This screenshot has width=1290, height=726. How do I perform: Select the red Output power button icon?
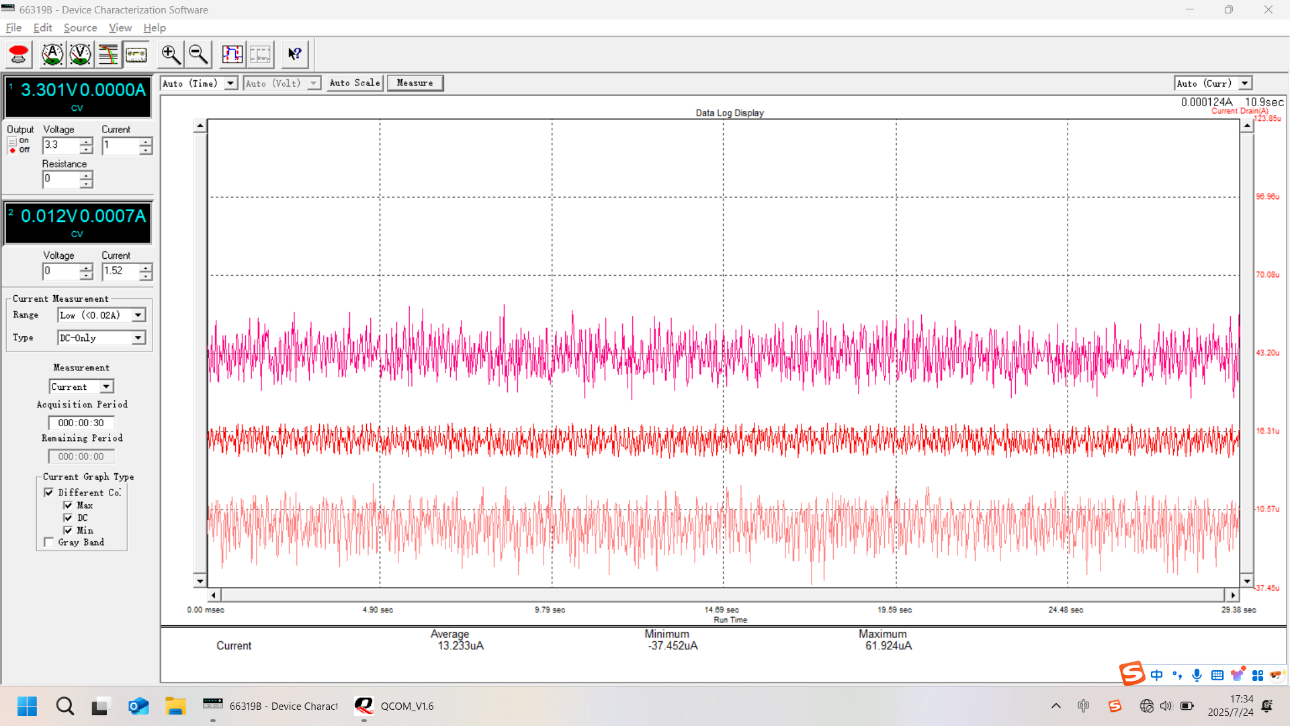point(18,54)
